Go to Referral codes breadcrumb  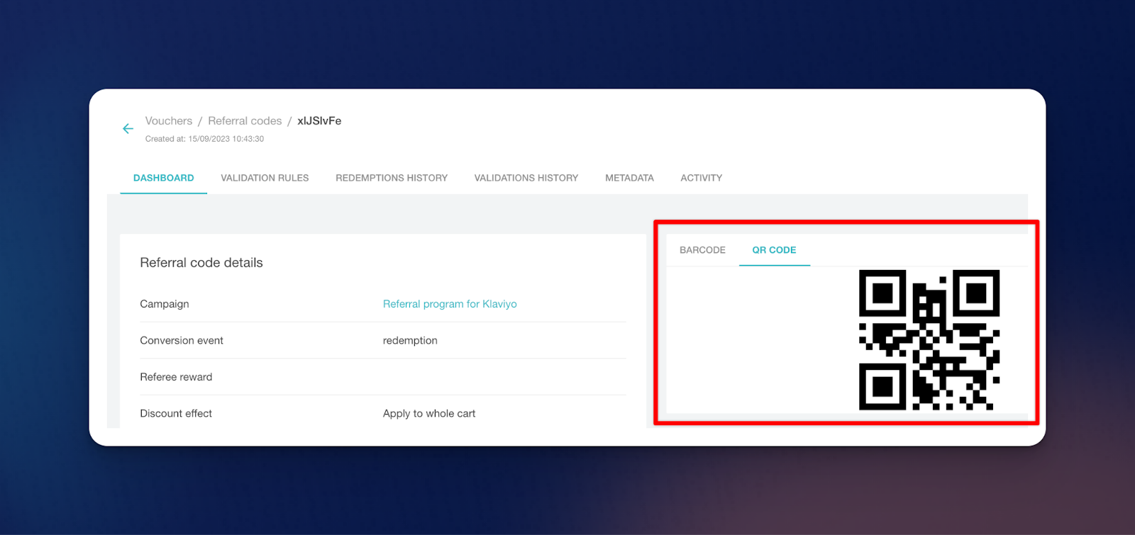(245, 121)
